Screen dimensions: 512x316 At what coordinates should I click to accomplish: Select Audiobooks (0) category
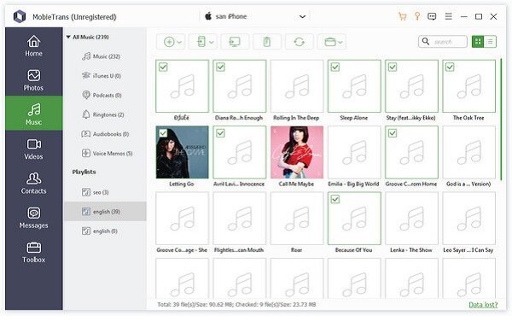[x=105, y=134]
